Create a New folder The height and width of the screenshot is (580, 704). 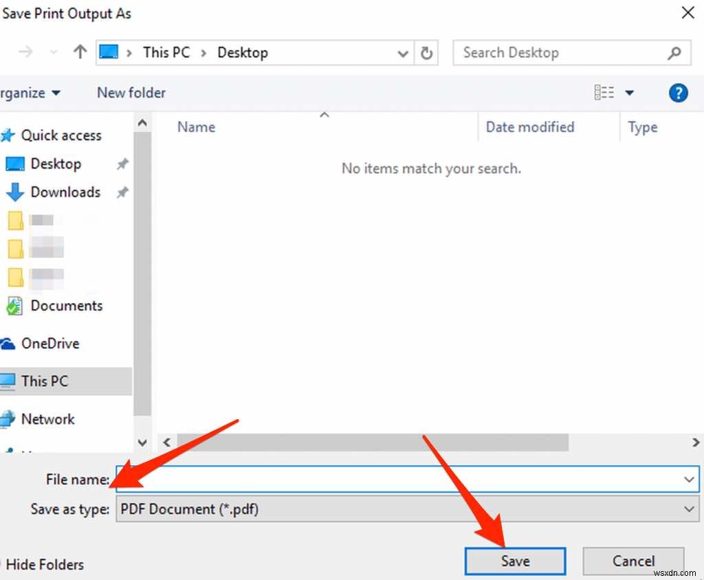130,92
